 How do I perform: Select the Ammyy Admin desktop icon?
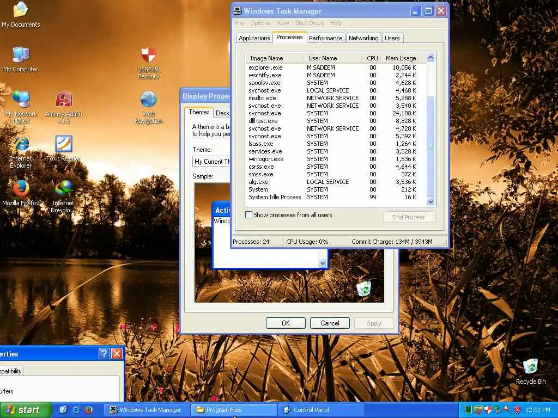click(64, 107)
